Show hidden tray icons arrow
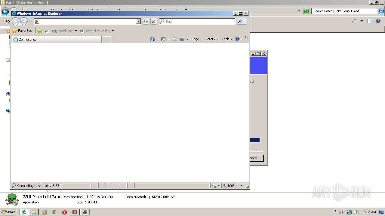 [336, 212]
